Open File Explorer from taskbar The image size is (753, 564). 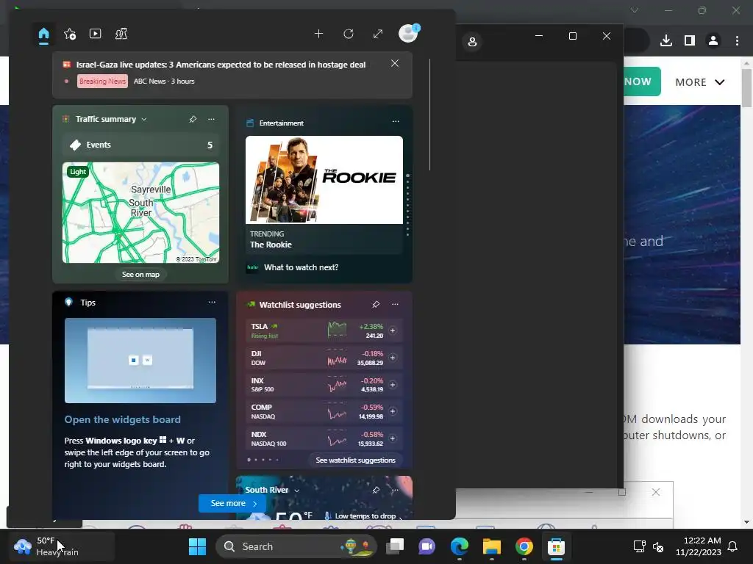pos(492,546)
